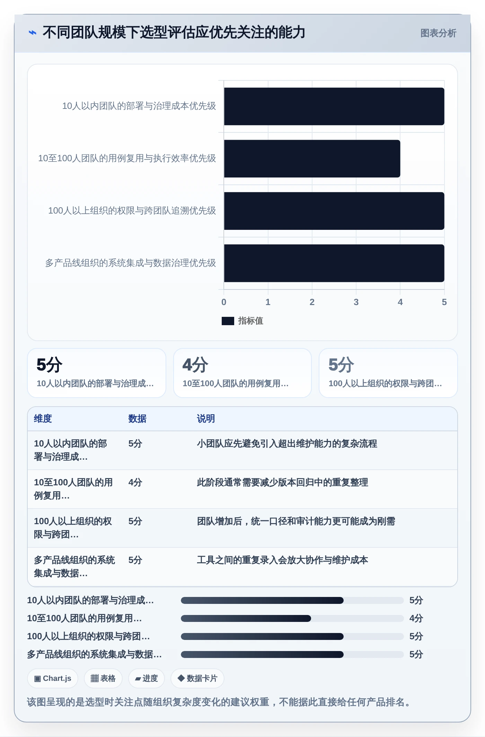Click the bar icon in the 进度 tag

tap(138, 679)
